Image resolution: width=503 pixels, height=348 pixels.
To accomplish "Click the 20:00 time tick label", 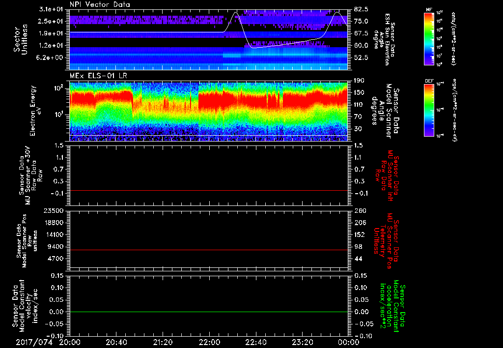I will pos(70,342).
